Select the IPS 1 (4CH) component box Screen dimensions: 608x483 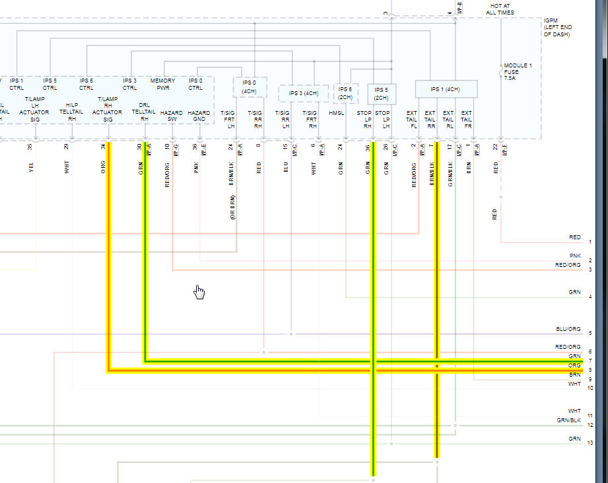(x=446, y=89)
